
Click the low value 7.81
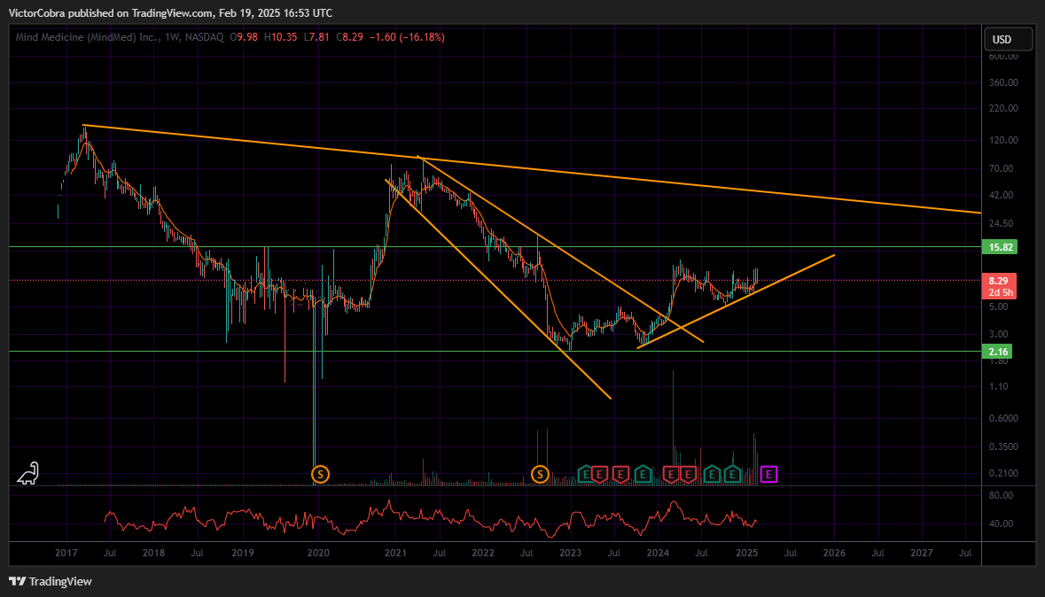pyautogui.click(x=319, y=37)
